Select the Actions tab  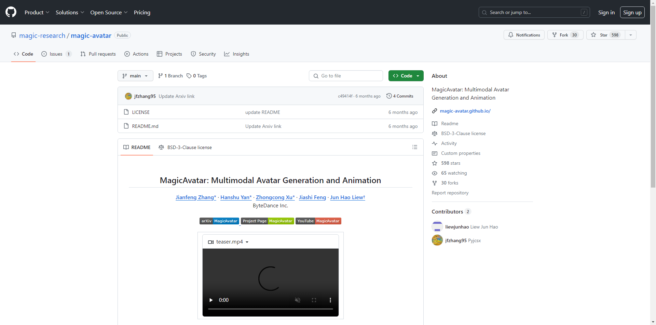(x=136, y=54)
